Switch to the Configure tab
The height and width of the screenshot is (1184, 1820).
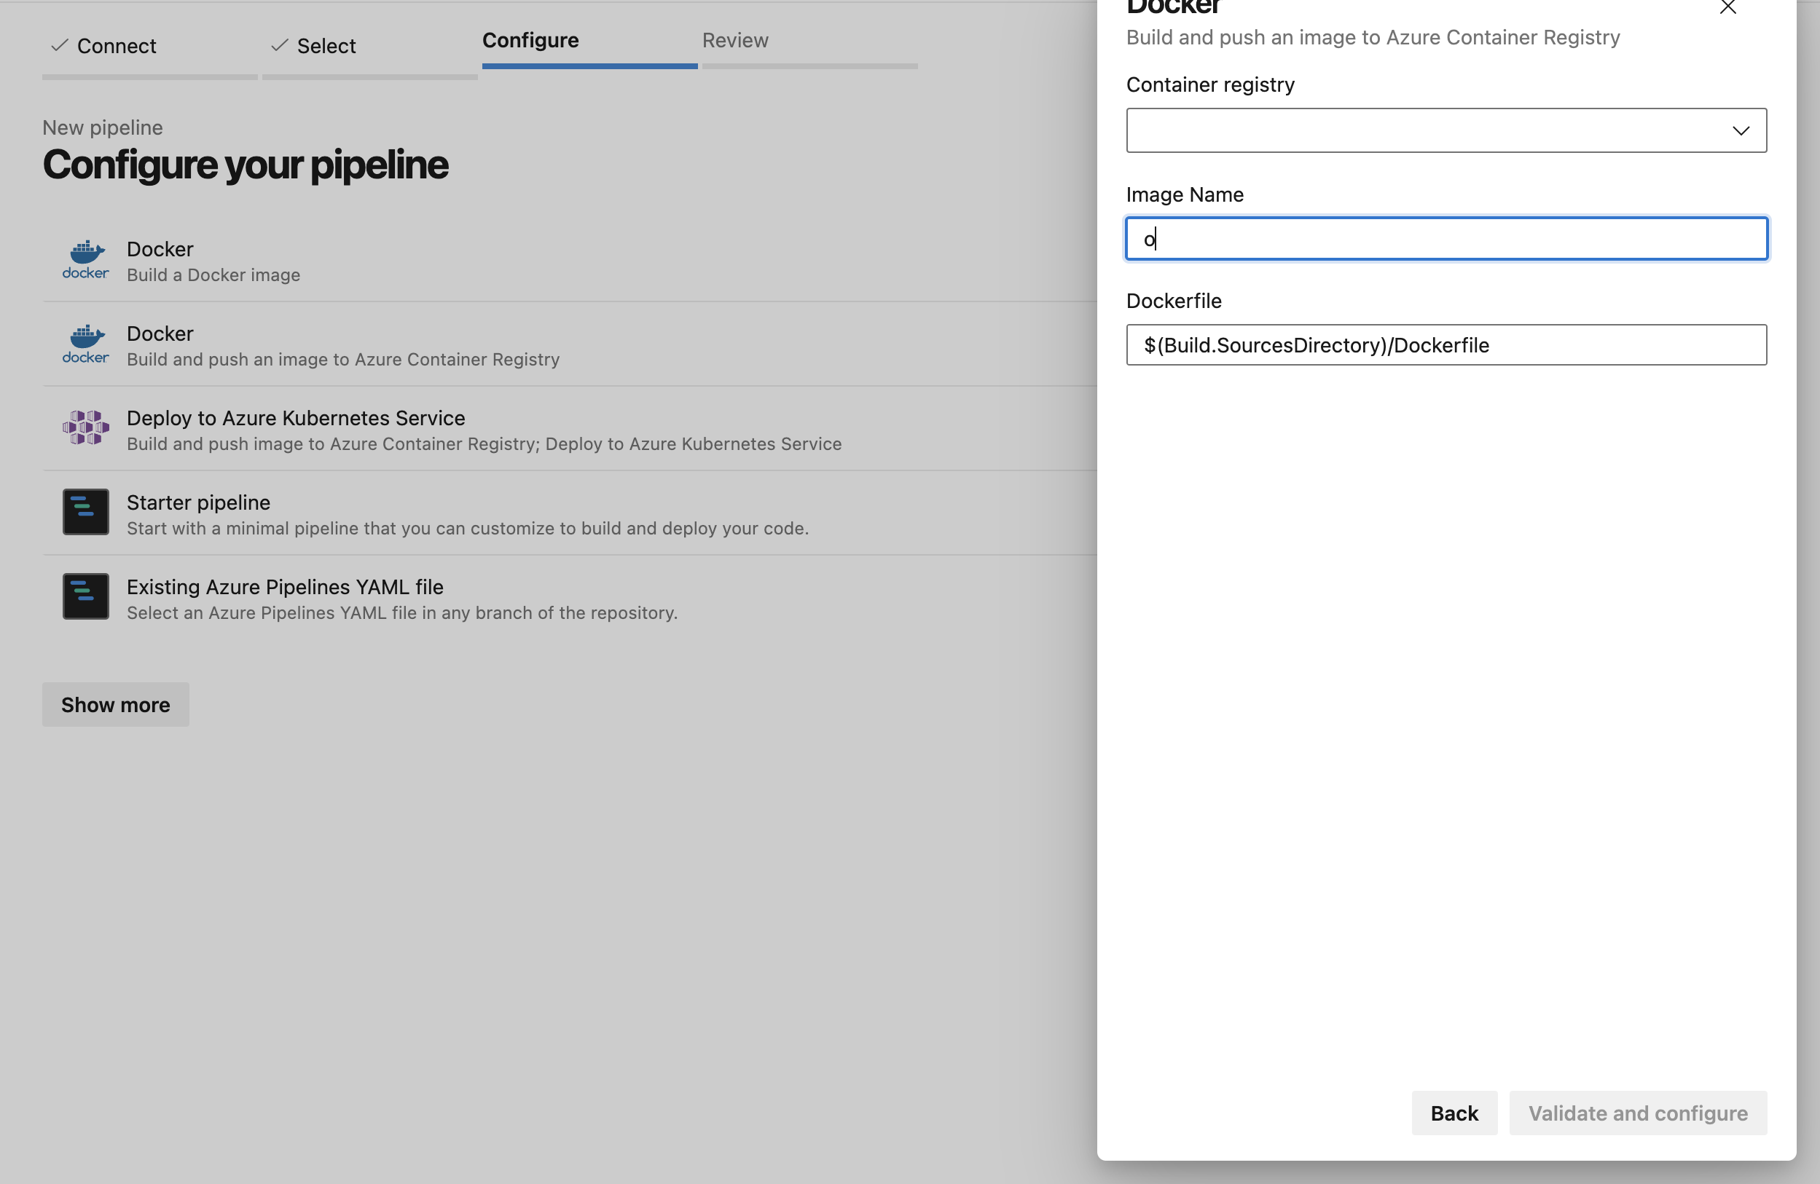pos(530,41)
